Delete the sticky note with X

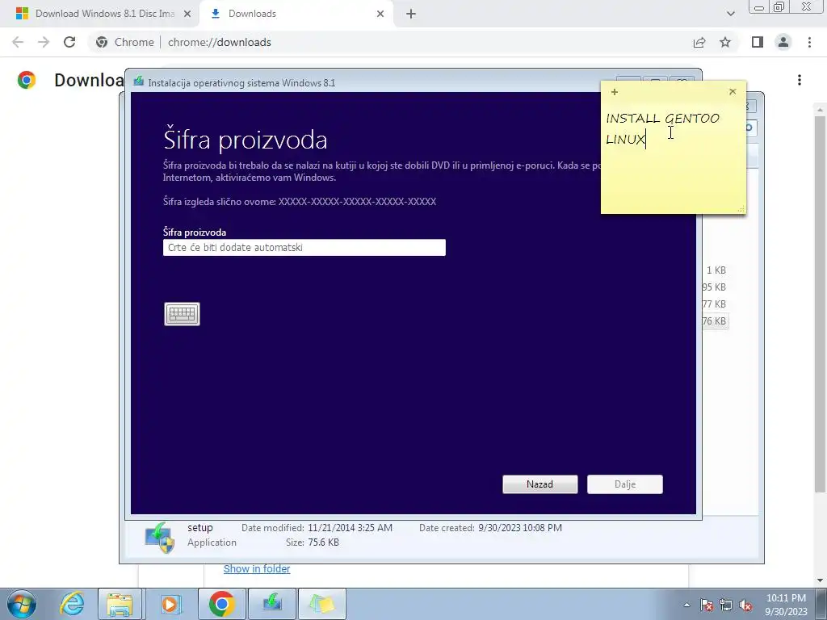(x=733, y=92)
